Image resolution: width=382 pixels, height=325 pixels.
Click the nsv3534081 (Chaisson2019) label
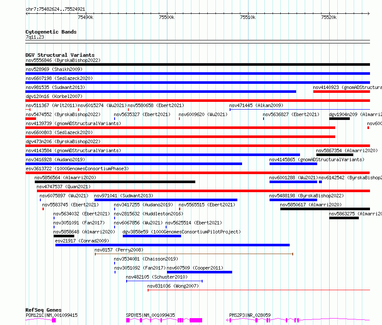tap(146, 259)
